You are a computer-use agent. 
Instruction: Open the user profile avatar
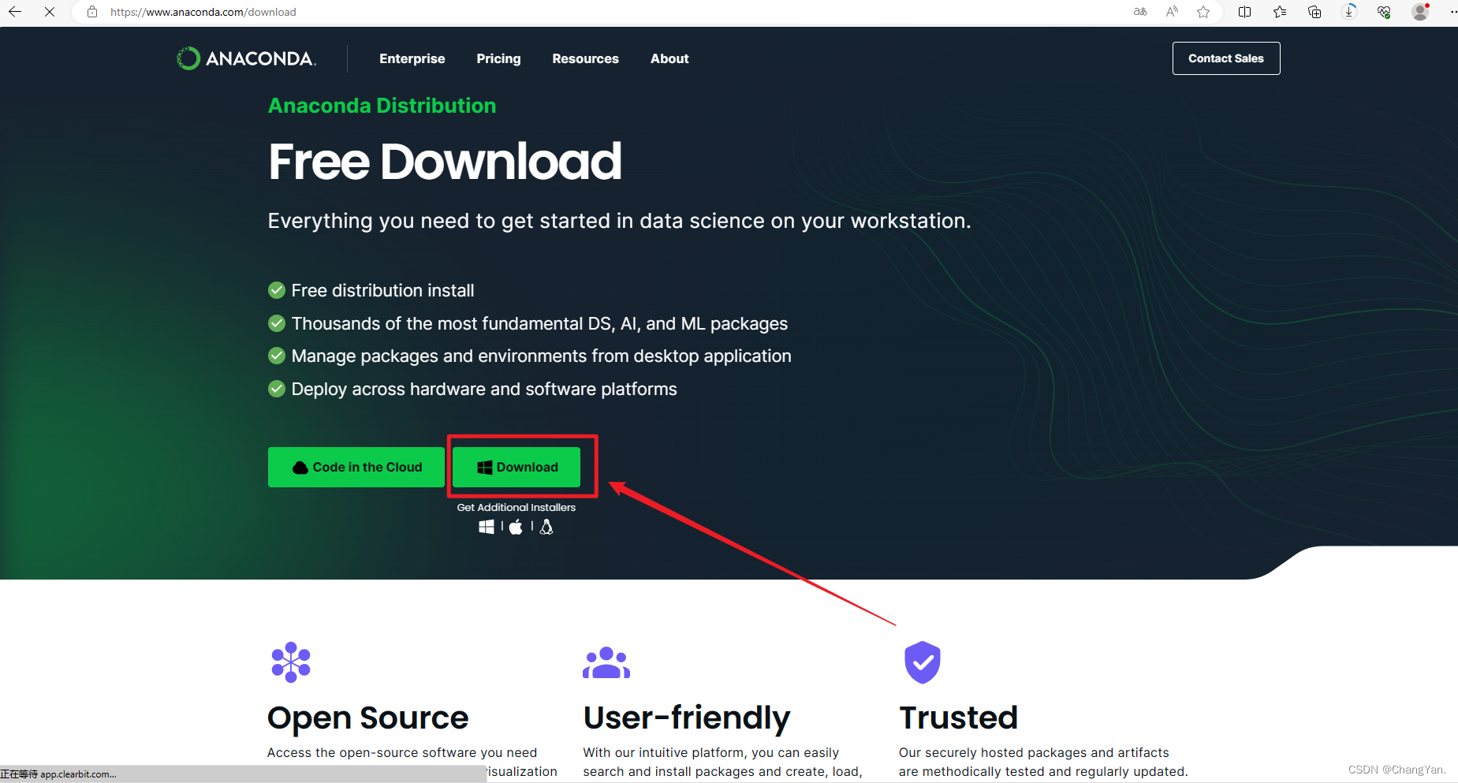tap(1420, 12)
